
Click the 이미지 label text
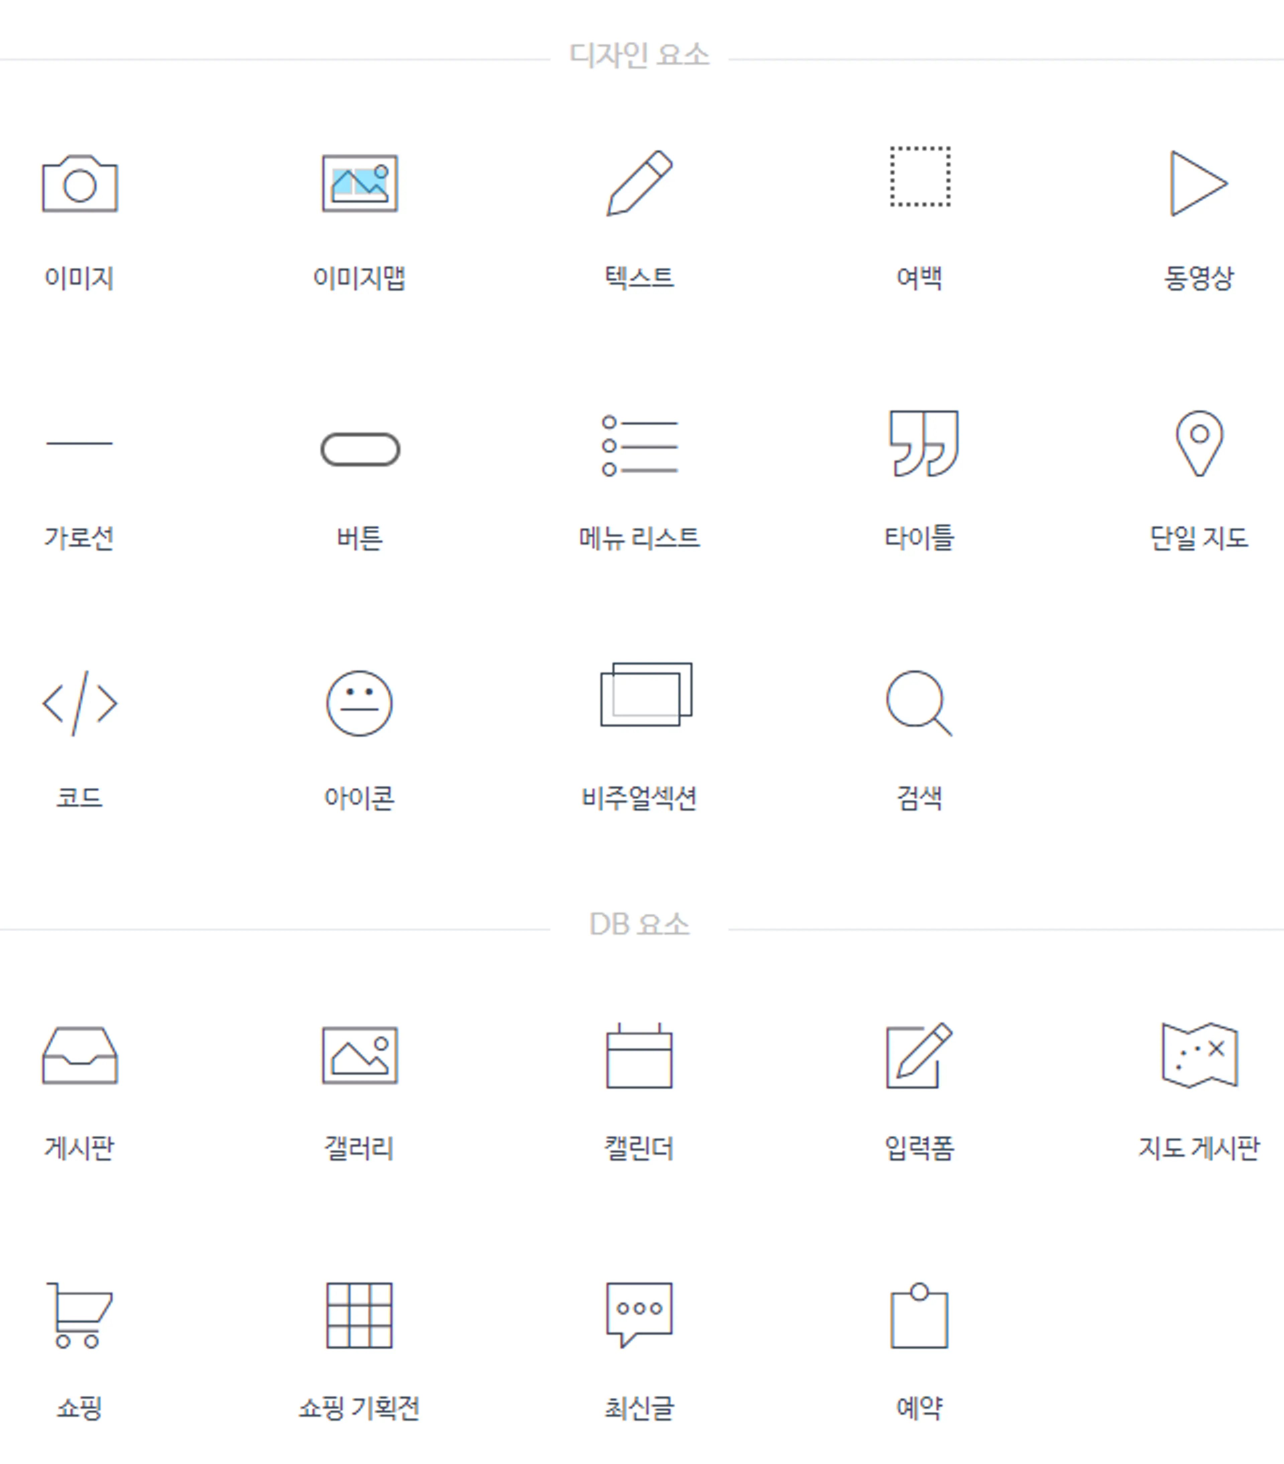click(x=80, y=278)
